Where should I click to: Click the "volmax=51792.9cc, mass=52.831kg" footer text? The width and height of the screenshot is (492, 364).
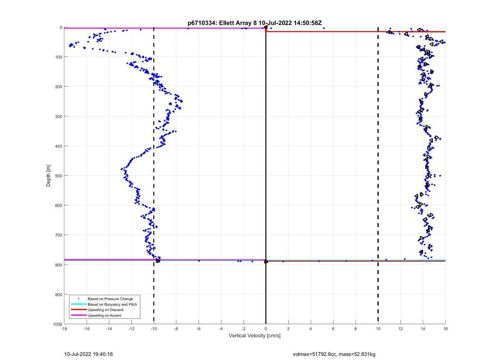point(334,354)
